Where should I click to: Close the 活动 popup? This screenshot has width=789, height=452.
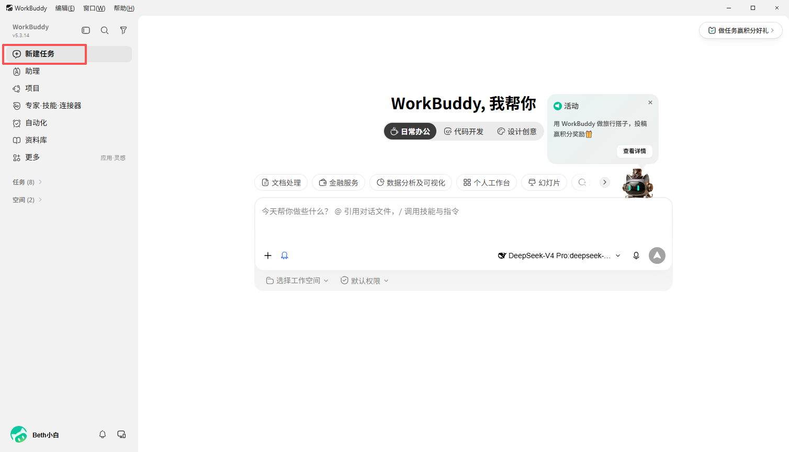(x=650, y=102)
